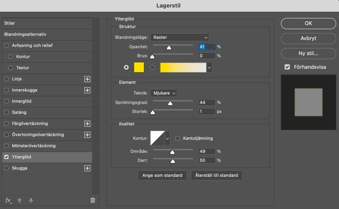The image size is (339, 209).
Task: Toggle the Förhandsvisa preview checkbox
Action: (x=287, y=67)
